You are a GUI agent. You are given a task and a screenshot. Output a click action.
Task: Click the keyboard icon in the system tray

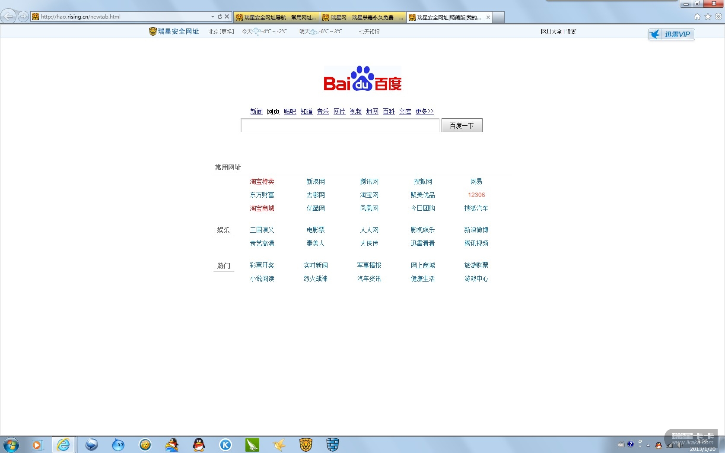click(x=621, y=444)
